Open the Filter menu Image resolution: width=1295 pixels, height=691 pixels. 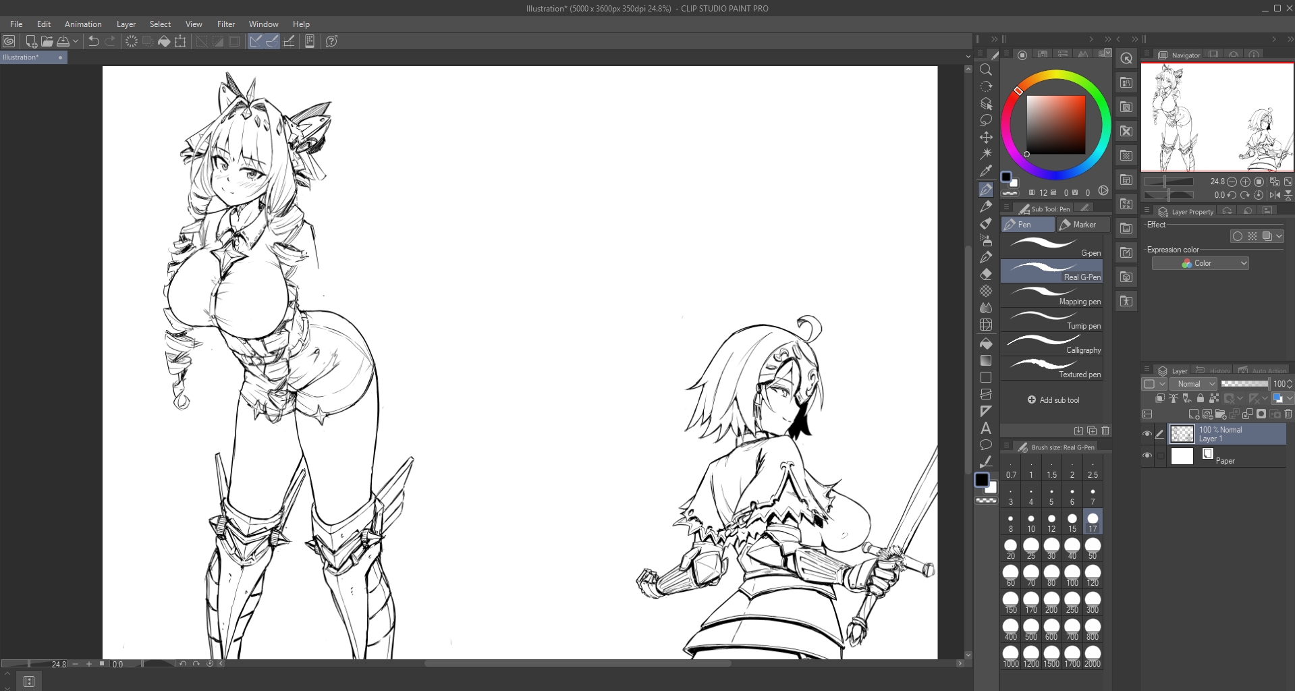pos(226,24)
